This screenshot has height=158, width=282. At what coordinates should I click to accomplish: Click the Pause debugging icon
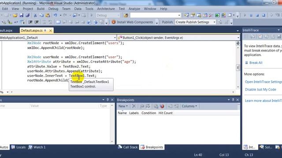tap(251, 15)
